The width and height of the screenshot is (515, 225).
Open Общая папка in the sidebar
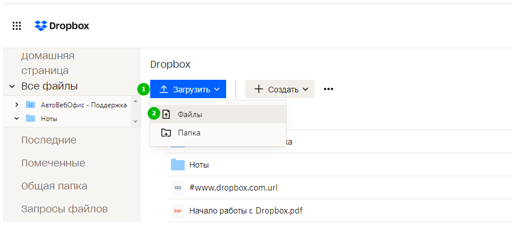pyautogui.click(x=54, y=186)
